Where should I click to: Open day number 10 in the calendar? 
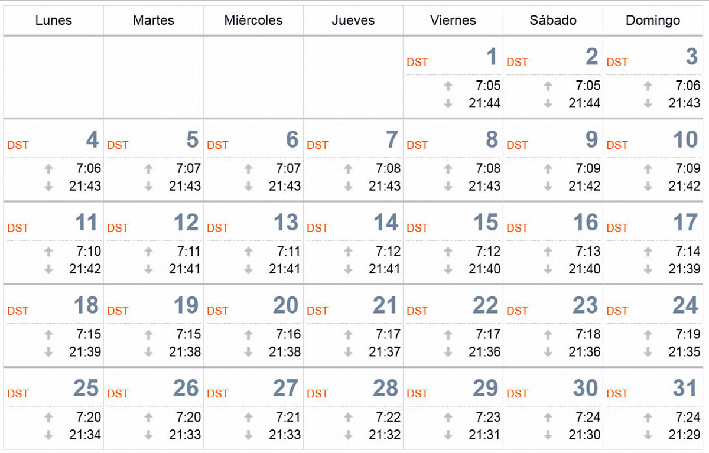[x=685, y=140]
